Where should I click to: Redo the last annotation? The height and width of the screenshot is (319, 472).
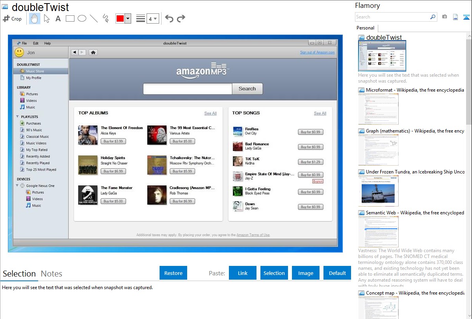181,18
